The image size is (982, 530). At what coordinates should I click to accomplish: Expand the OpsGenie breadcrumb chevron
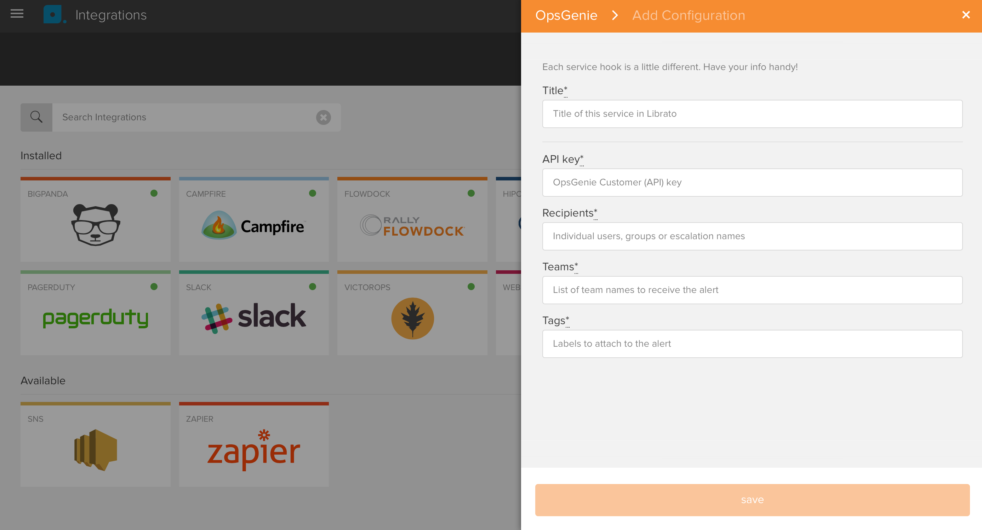614,15
